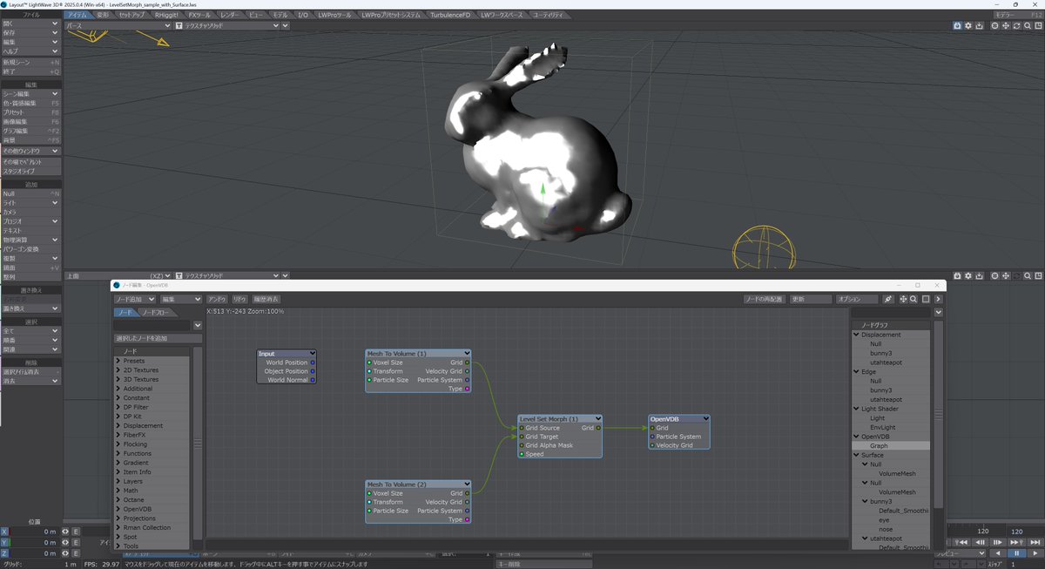
Task: Click the perspective viewport rotate icon
Action: (x=1016, y=26)
